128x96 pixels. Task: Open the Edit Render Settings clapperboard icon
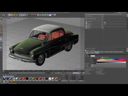(35, 15)
